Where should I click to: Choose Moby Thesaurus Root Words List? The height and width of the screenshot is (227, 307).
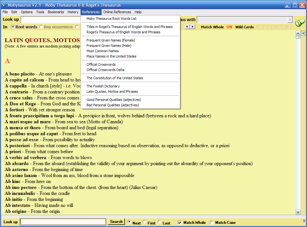[x=131, y=19]
